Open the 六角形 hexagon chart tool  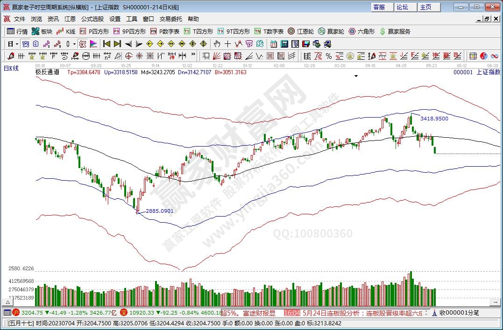point(361,31)
